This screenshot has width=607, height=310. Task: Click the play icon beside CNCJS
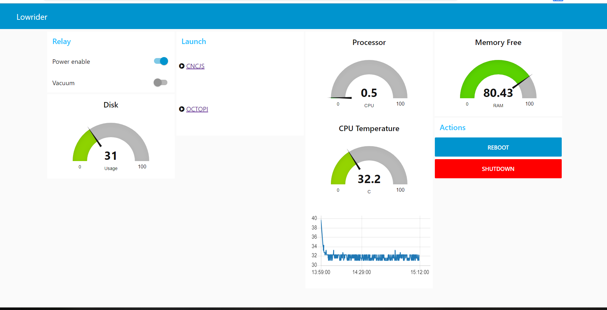[182, 66]
